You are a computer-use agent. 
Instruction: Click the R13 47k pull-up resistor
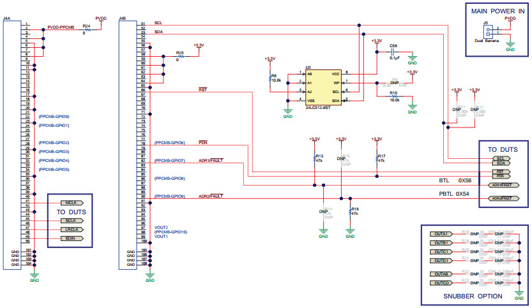(314, 159)
